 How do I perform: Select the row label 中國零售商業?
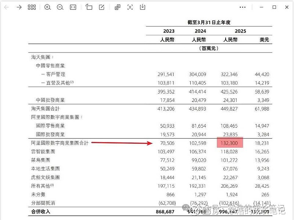point(50,66)
